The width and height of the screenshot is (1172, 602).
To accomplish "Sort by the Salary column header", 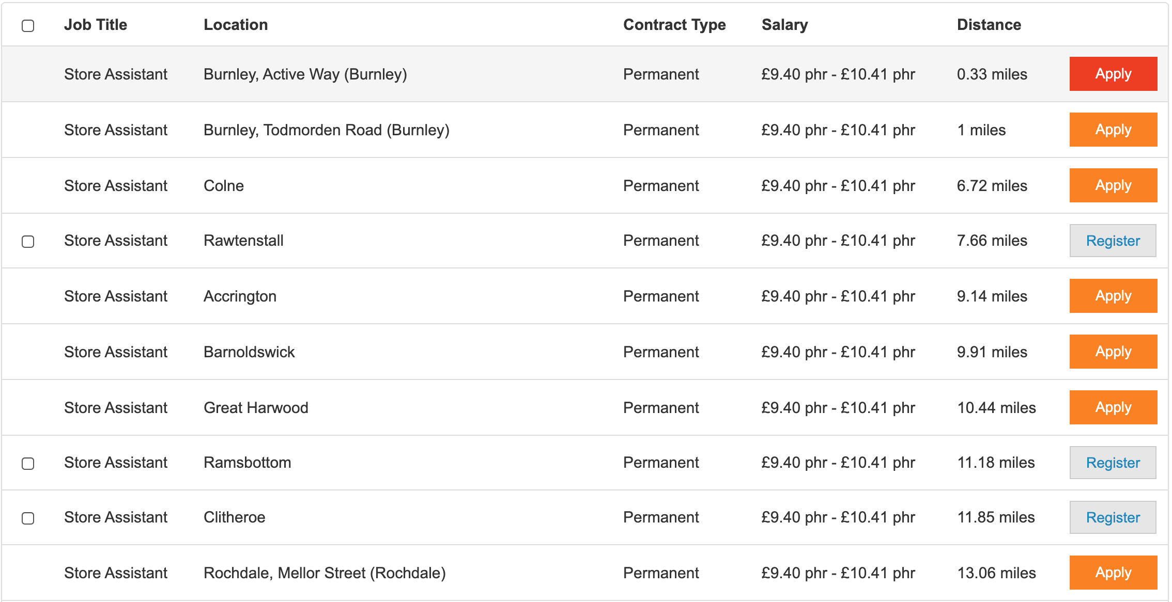I will click(784, 25).
